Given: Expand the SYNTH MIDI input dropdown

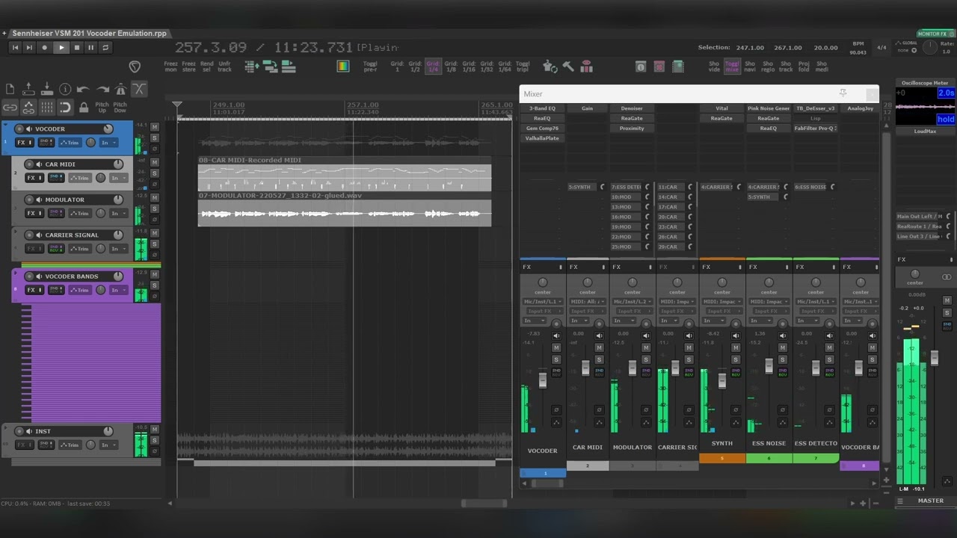Looking at the screenshot, I should point(721,302).
